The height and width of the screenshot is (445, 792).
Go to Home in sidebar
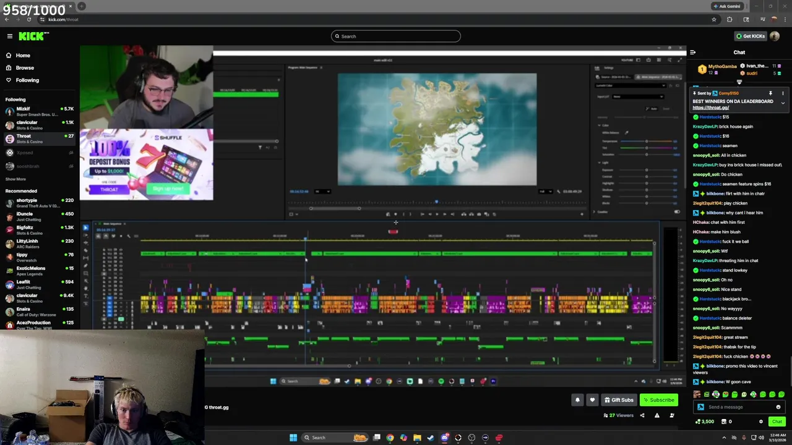[23, 56]
